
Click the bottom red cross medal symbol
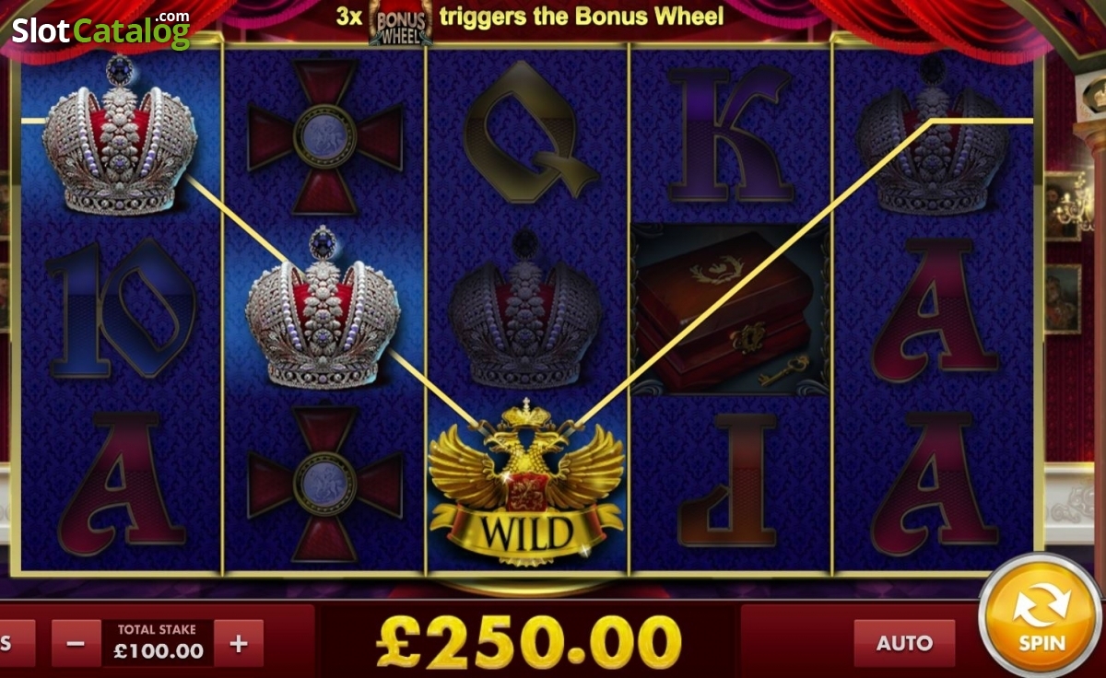[x=324, y=485]
